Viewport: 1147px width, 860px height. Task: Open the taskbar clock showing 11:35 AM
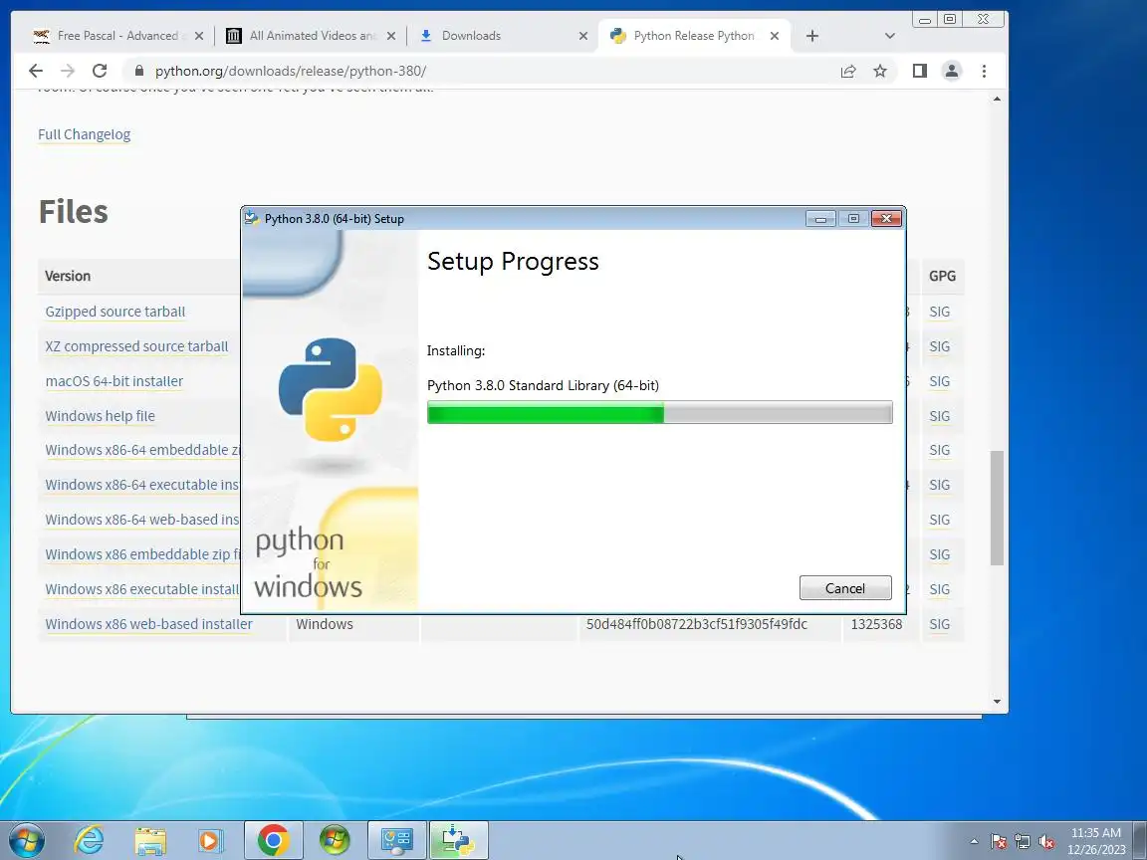[x=1096, y=841]
